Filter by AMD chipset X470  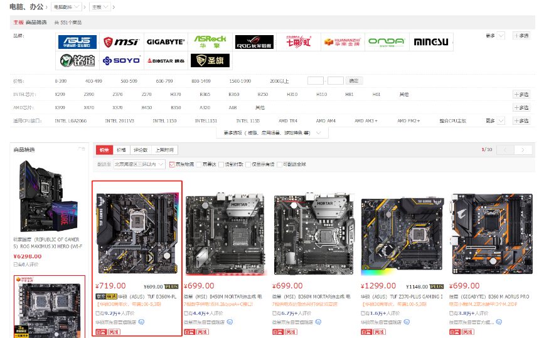(89, 107)
